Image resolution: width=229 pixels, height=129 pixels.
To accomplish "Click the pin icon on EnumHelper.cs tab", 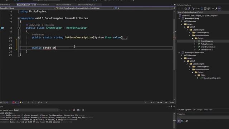I will (x=32, y=5).
